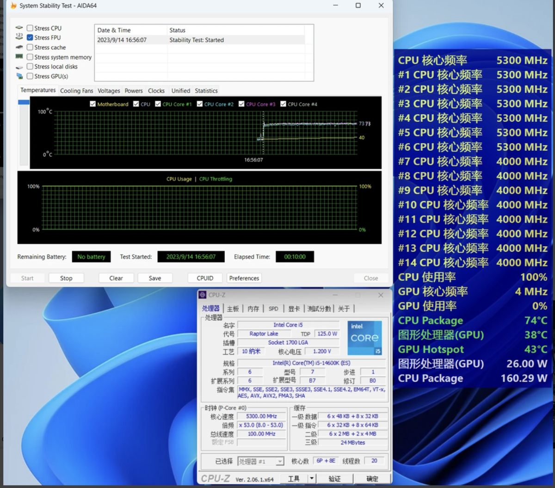Select the Temperatures tab
Viewport: 555px width, 488px height.
click(38, 90)
